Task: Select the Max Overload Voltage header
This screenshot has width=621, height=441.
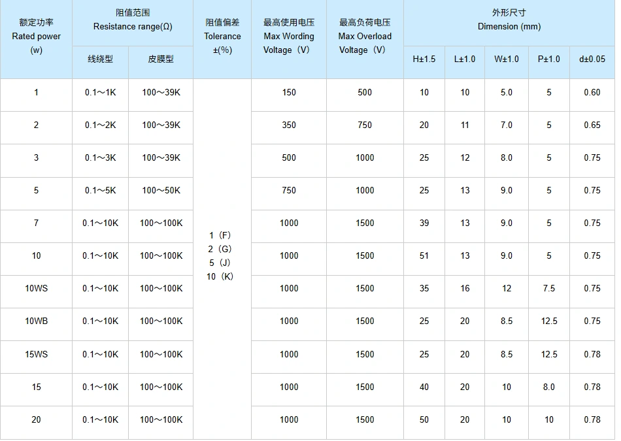Action: pos(364,37)
